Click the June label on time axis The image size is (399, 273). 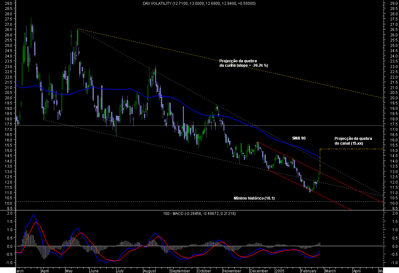94,271
